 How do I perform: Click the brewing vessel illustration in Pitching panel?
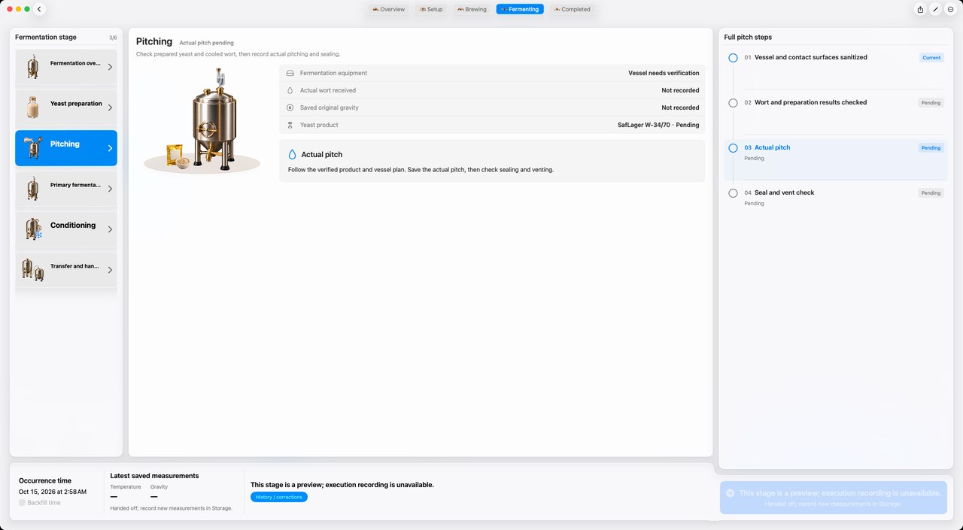point(202,122)
